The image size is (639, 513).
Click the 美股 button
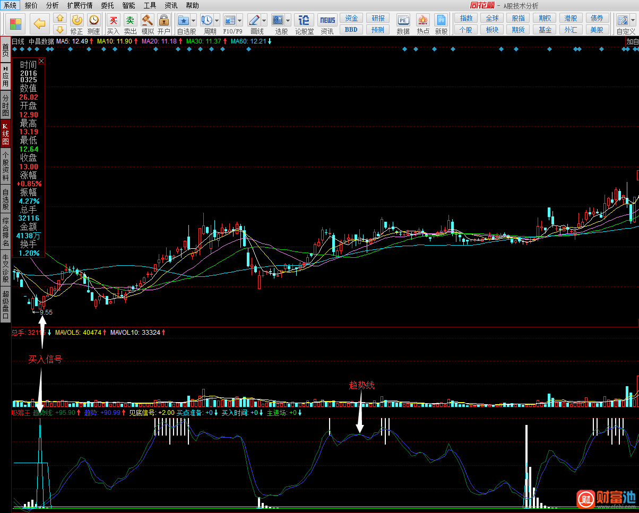click(x=597, y=30)
